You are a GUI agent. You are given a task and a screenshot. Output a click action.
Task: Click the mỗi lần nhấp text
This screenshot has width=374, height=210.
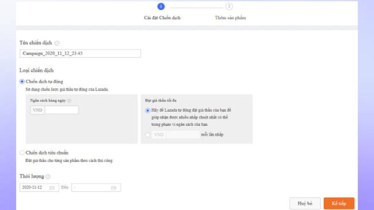(x=212, y=135)
